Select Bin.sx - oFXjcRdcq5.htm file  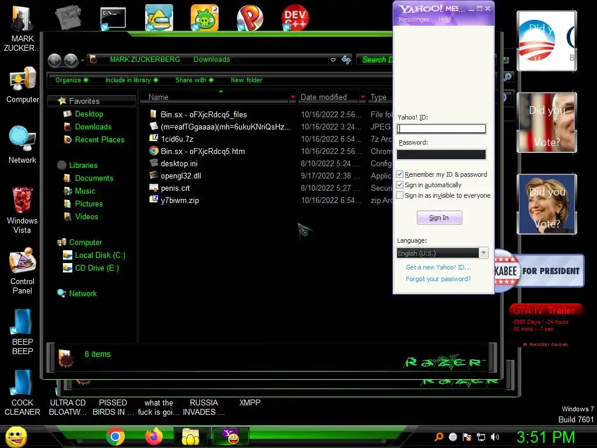[x=202, y=151]
